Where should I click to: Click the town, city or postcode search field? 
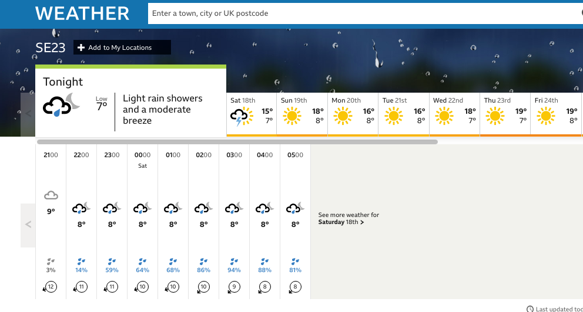point(361,13)
